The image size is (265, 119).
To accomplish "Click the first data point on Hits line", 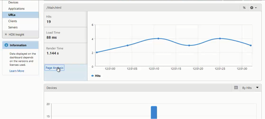I will point(97,53).
